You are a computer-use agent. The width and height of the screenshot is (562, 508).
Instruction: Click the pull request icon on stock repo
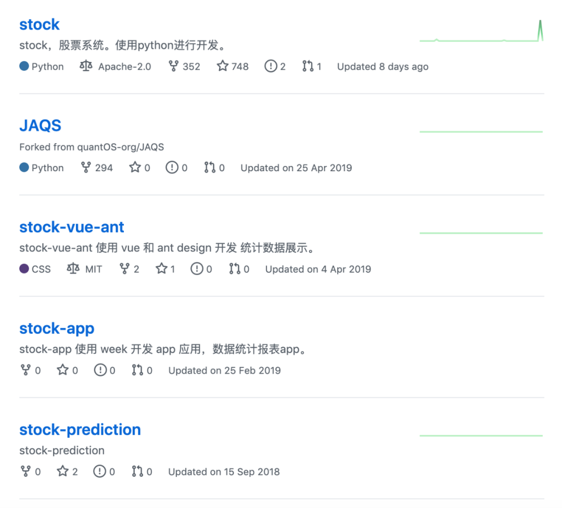click(x=308, y=66)
